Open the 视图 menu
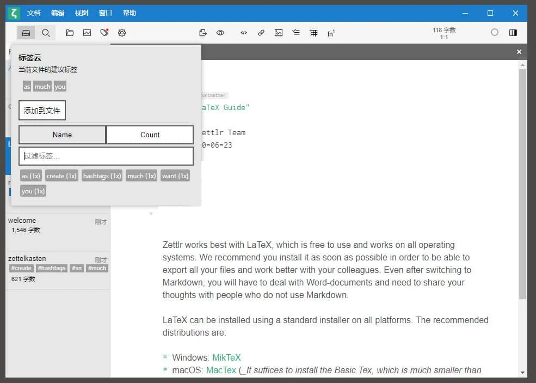 [x=82, y=13]
